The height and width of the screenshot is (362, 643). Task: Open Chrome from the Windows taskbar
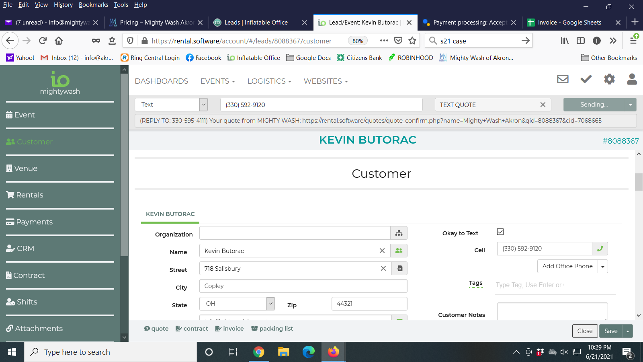(258, 352)
